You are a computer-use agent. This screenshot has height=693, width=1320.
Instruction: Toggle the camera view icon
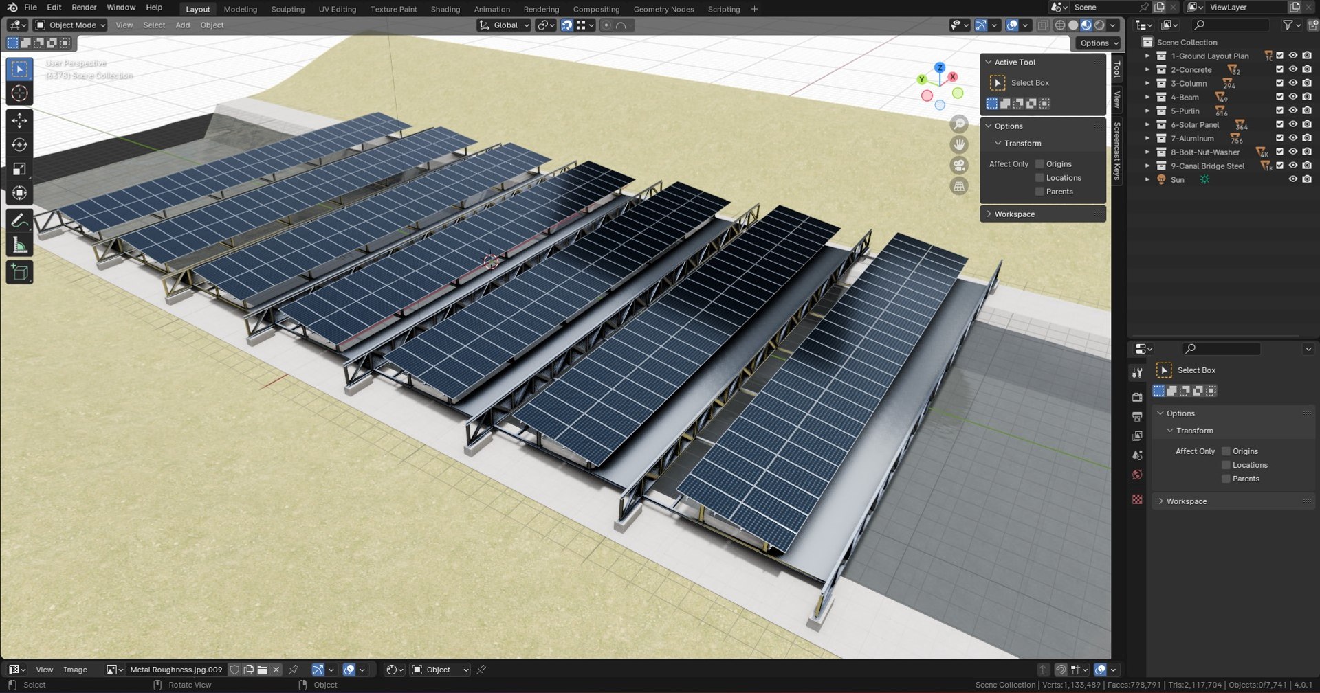coord(959,166)
